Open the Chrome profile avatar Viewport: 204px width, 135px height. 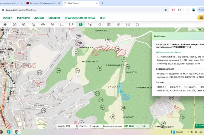pos(194,10)
